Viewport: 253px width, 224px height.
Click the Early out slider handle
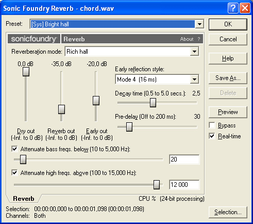(x=96, y=101)
